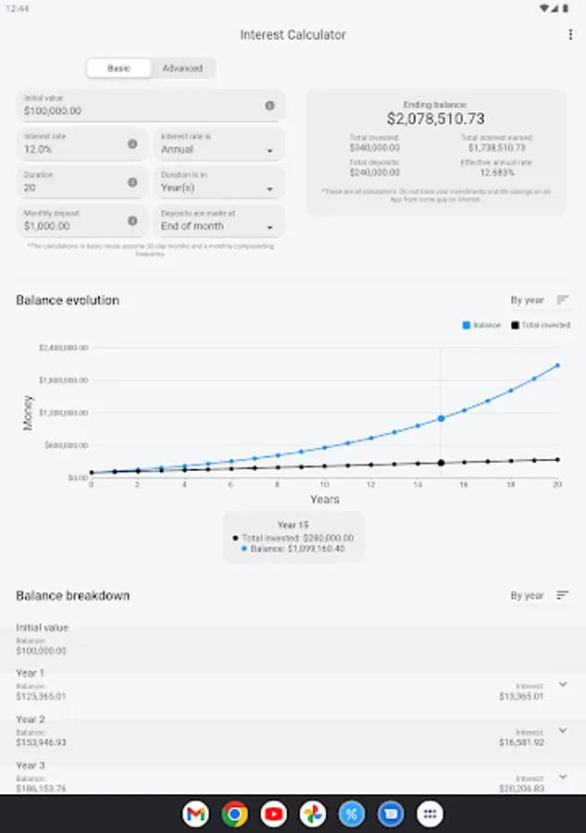Launch Chrome from the dock
This screenshot has height=833, width=586.
click(235, 814)
